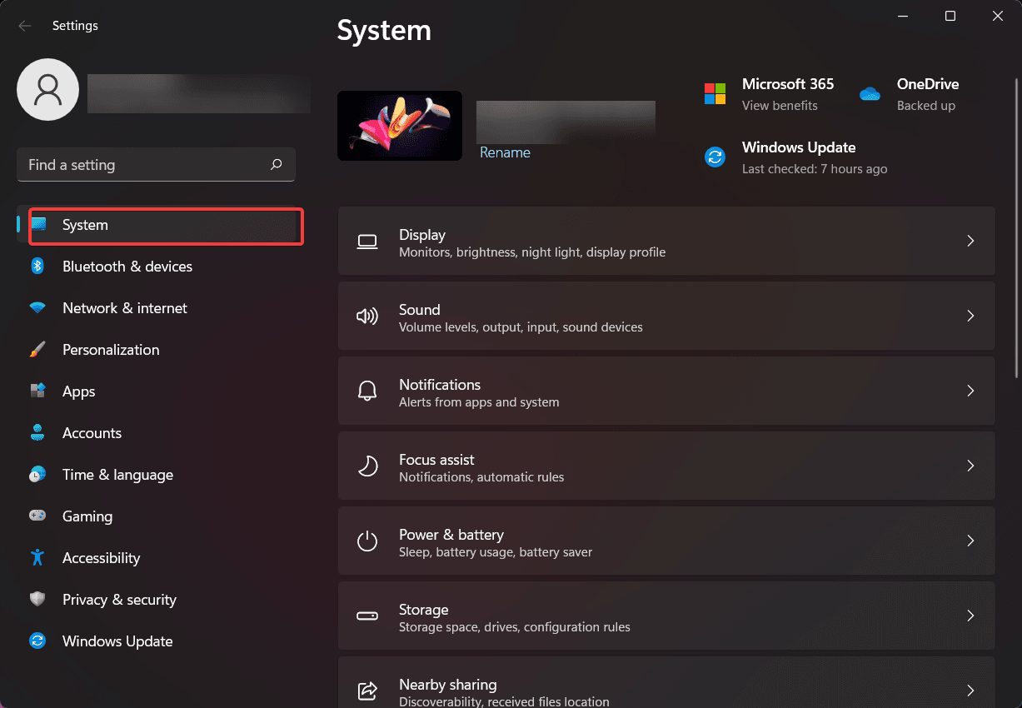Click the Bluetooth & devices icon
1022x708 pixels.
[37, 267]
